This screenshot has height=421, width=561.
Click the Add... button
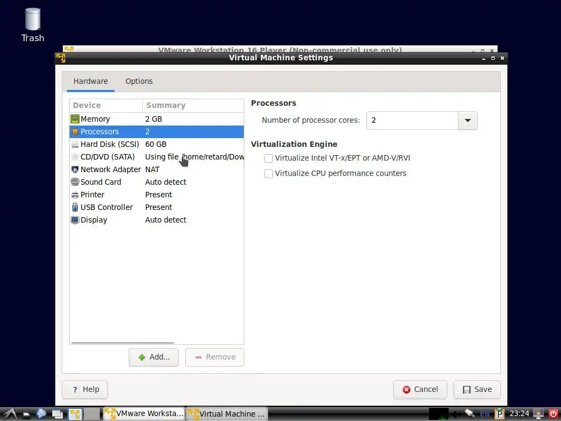point(153,357)
